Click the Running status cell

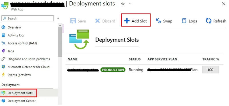click(x=136, y=70)
